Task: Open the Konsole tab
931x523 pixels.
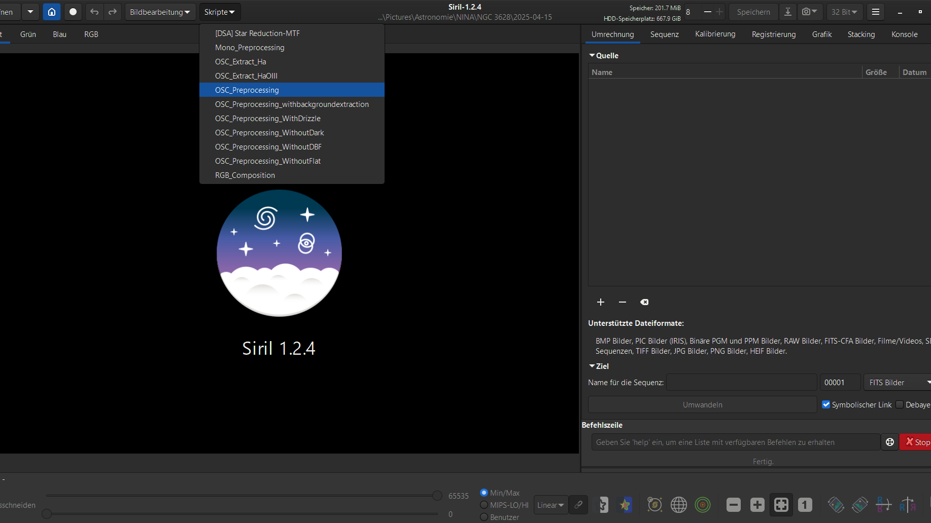Action: [904, 34]
